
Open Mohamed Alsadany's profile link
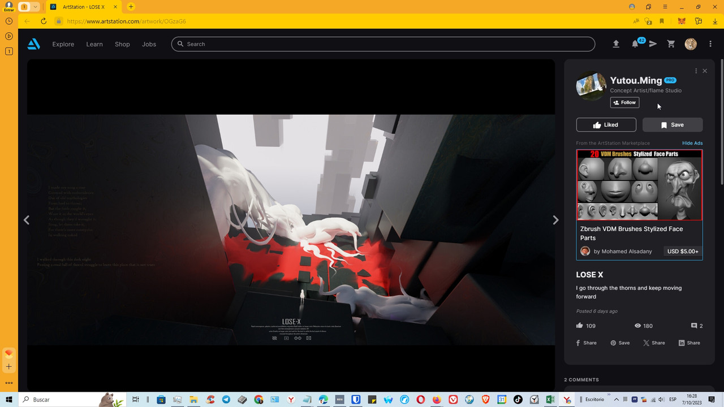tap(624, 251)
